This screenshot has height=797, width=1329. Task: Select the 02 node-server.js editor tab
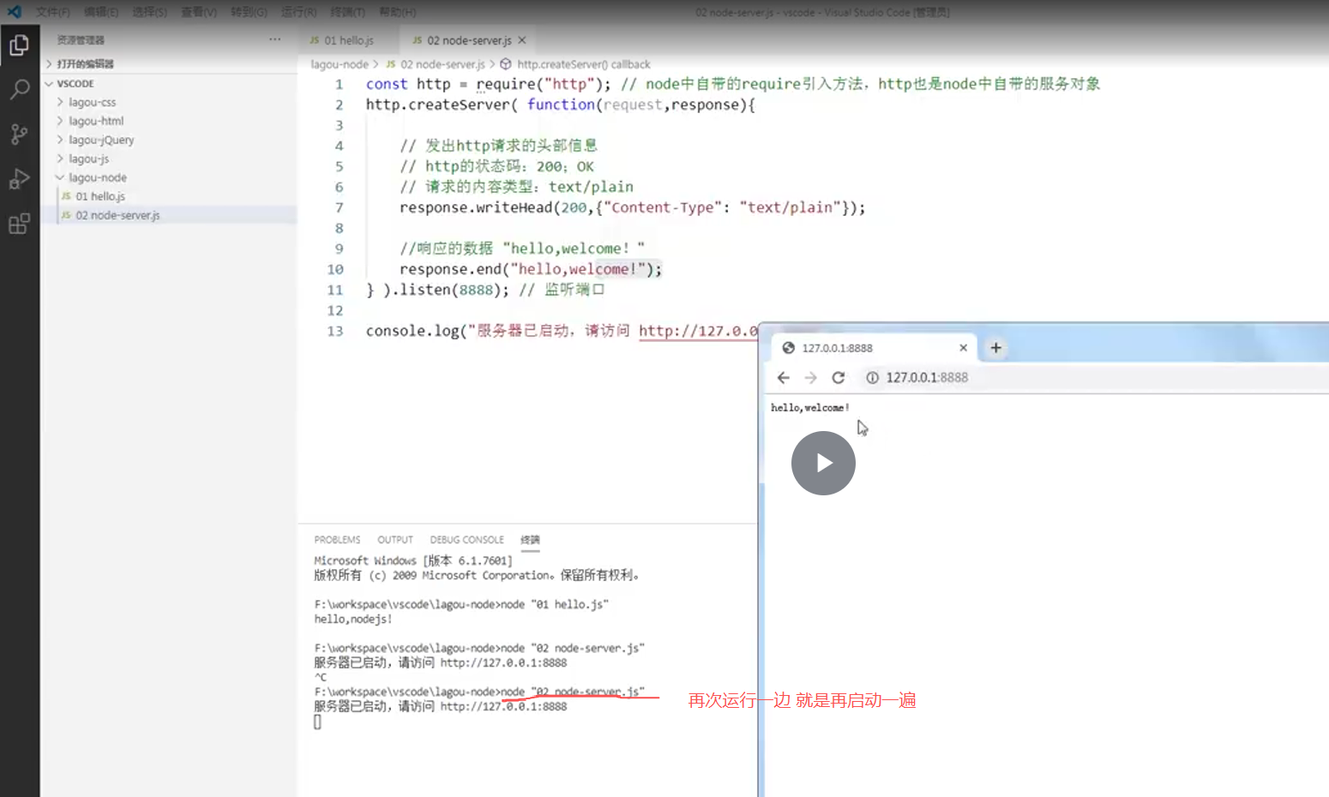[x=468, y=40]
